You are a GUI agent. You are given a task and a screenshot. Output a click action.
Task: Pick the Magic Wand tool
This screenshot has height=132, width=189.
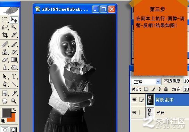[14, 27]
